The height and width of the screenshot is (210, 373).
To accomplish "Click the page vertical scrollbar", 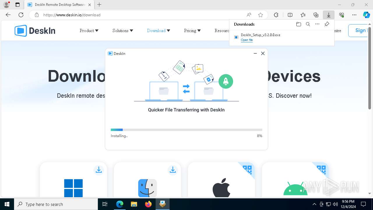I will pos(370,68).
